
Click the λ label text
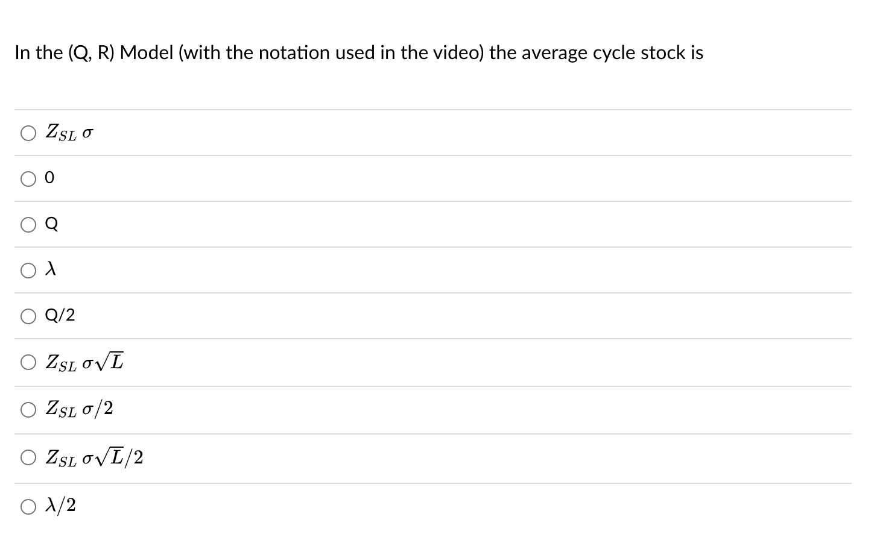pyautogui.click(x=51, y=269)
